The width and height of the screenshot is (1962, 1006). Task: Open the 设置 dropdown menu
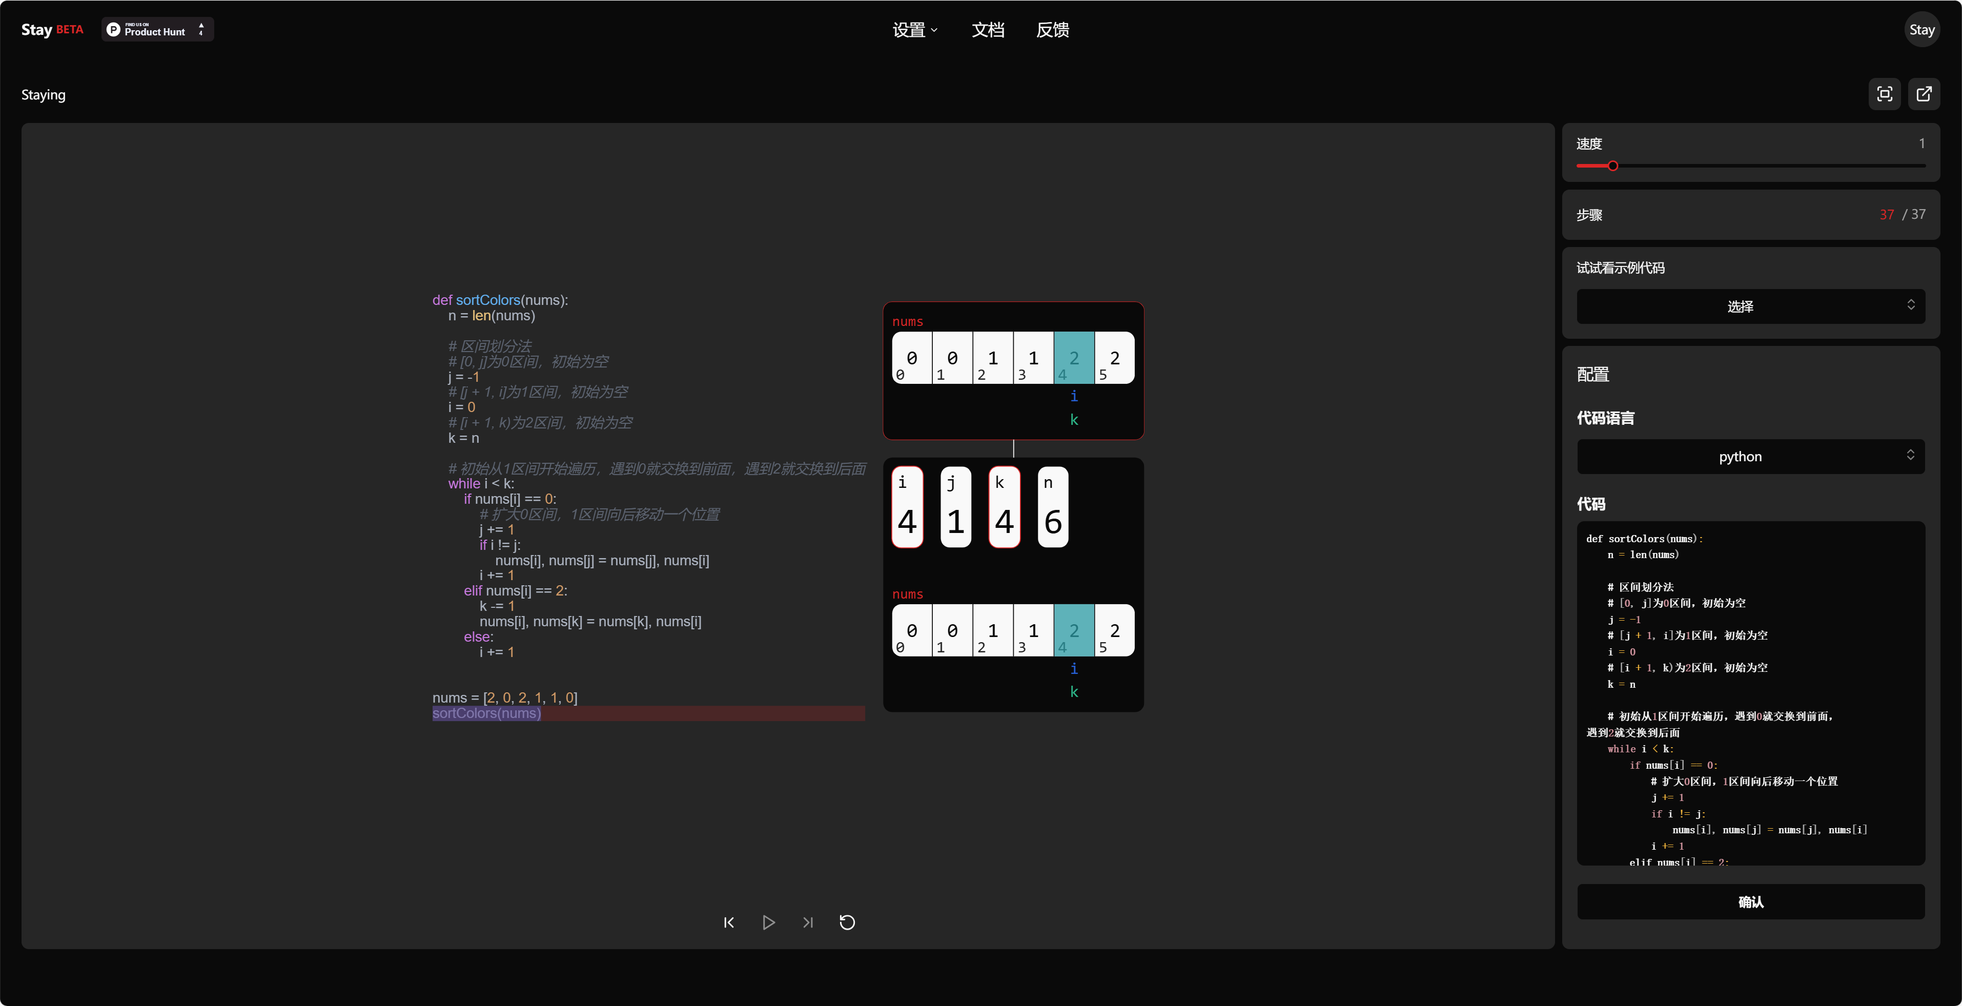coord(915,30)
